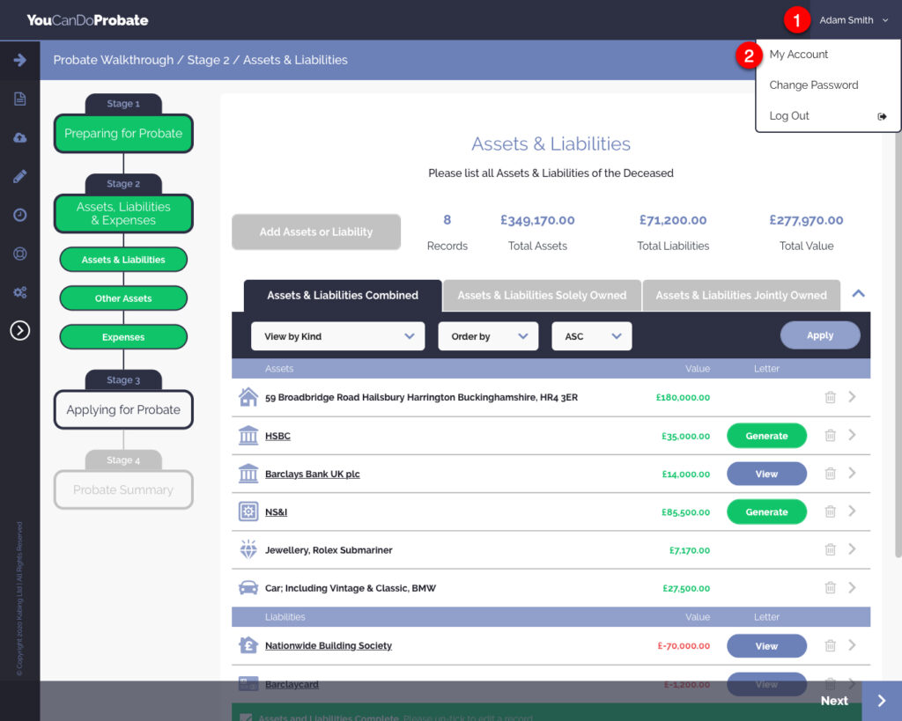This screenshot has width=902, height=721.
Task: Untick Assets and Liabilities Complete checkbox
Action: 246,717
